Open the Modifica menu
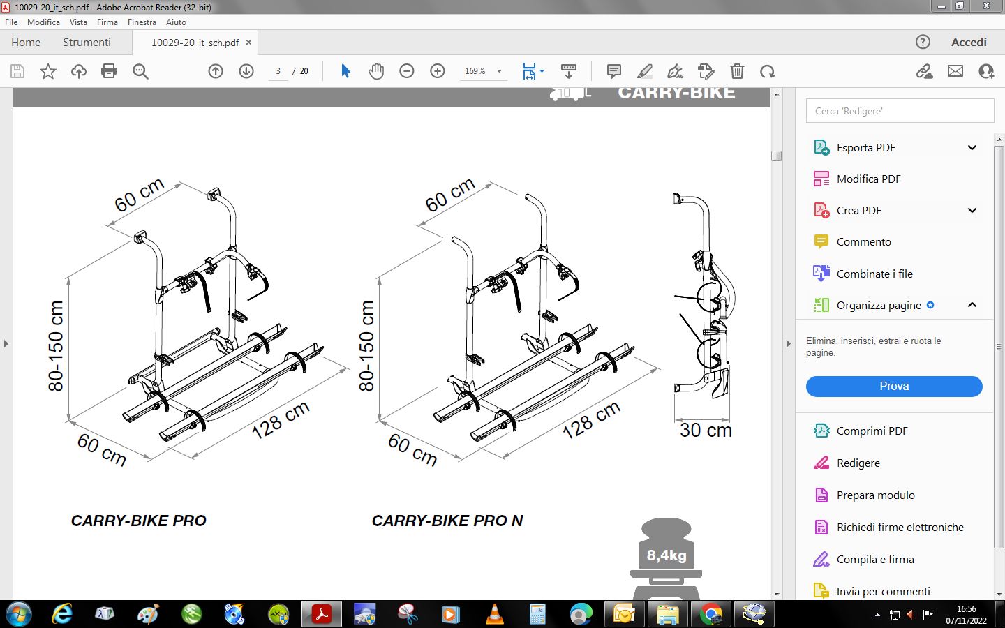Image resolution: width=1005 pixels, height=628 pixels. (43, 22)
